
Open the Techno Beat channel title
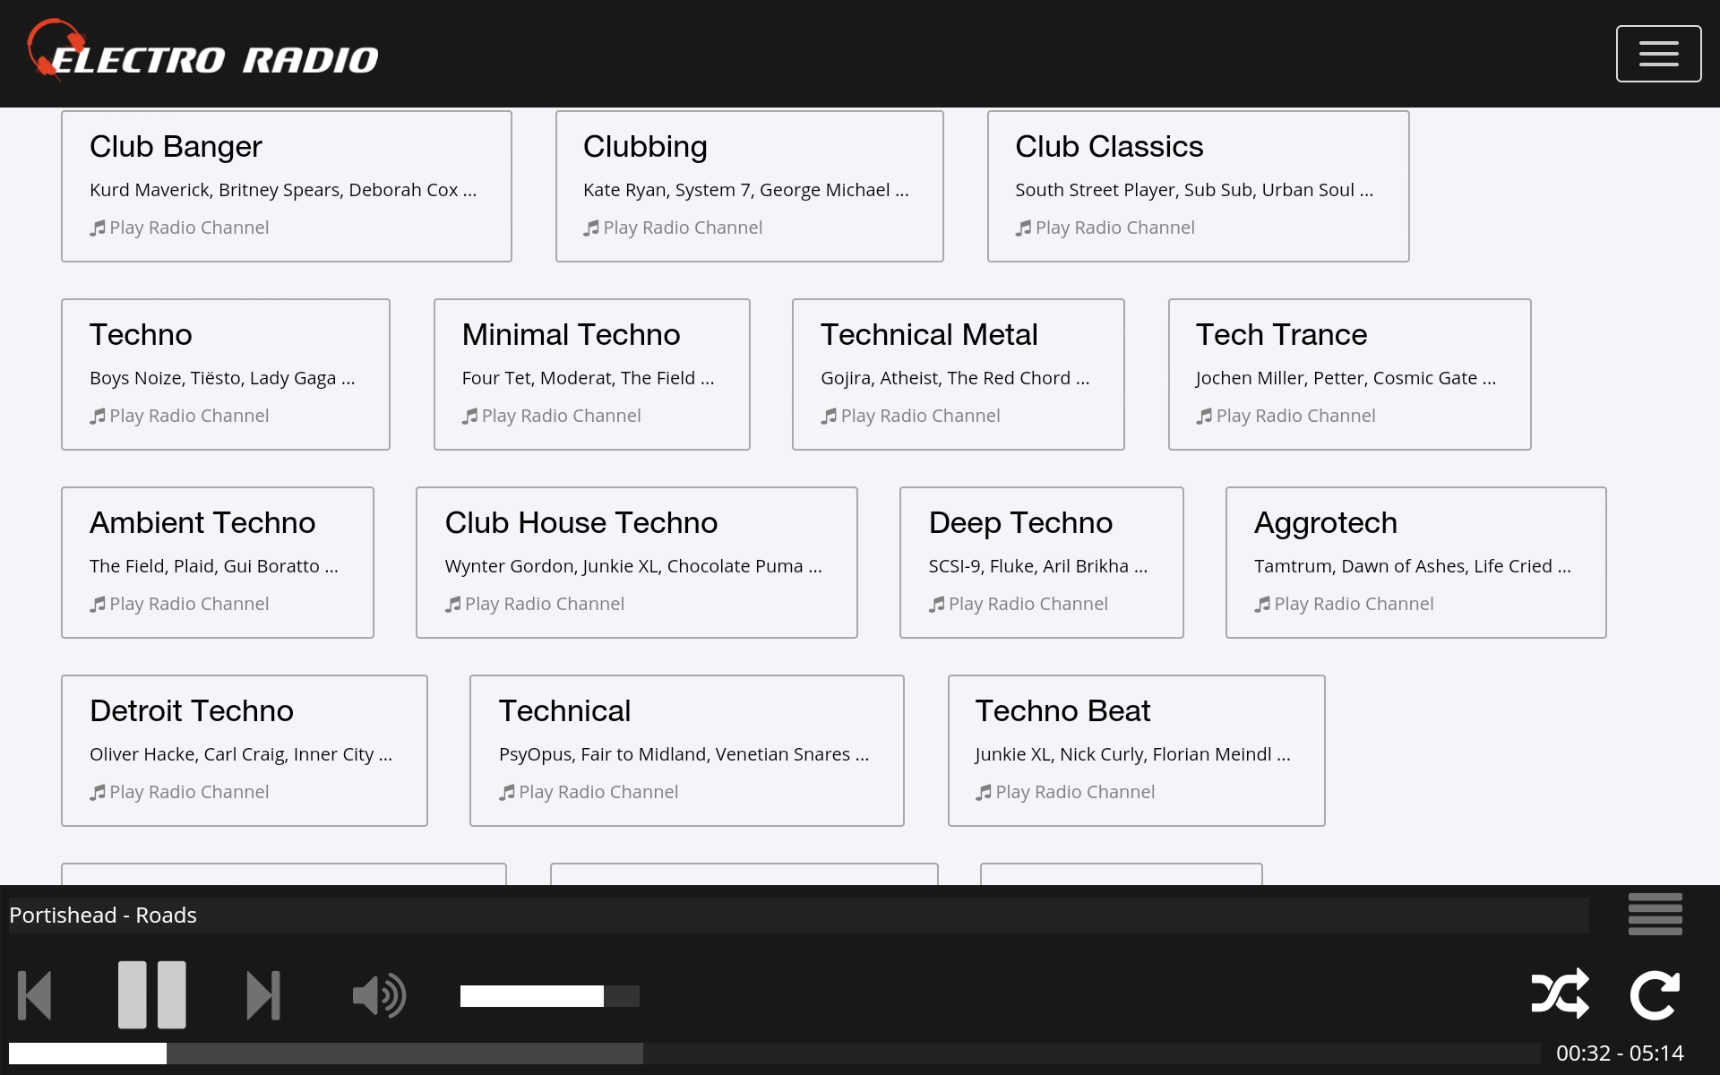[x=1062, y=711]
